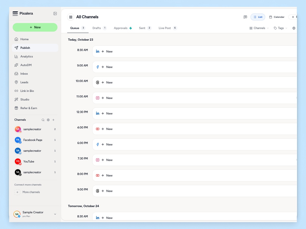This screenshot has width=306, height=229.
Task: Click the Studio magic wand icon
Action: (16, 99)
